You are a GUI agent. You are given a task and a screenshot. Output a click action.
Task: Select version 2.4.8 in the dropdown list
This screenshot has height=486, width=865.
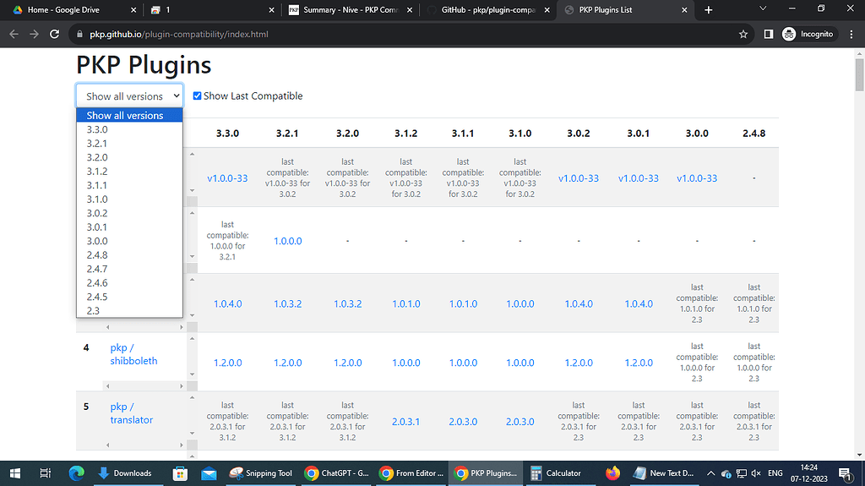pyautogui.click(x=97, y=254)
